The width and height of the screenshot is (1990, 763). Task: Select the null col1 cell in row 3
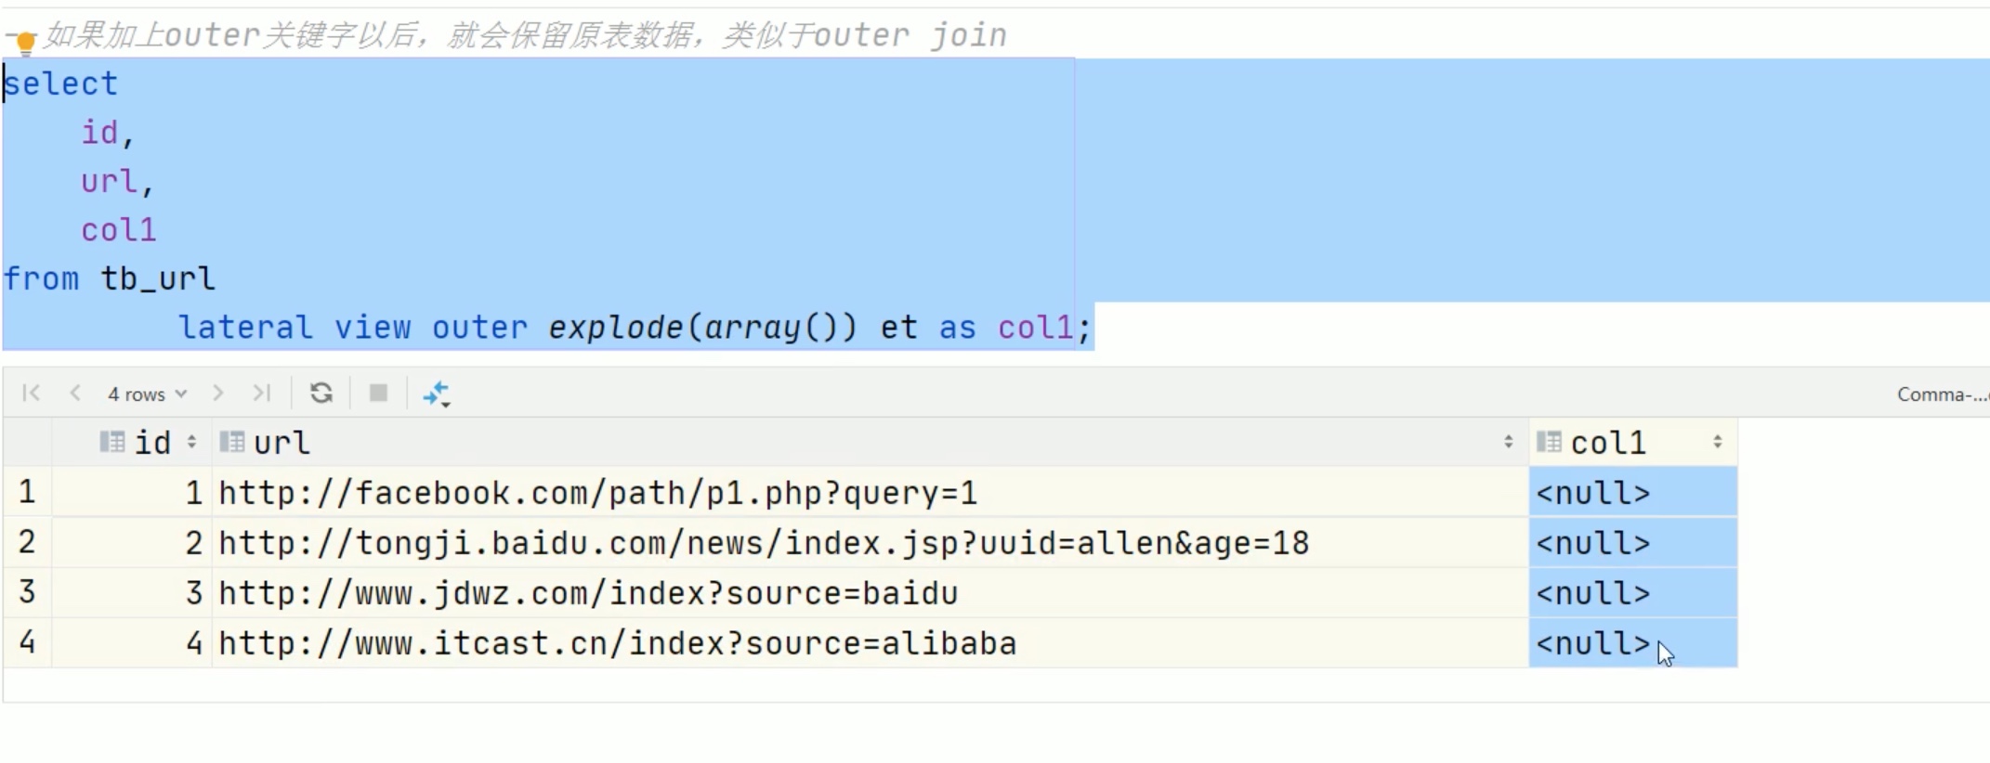(x=1632, y=593)
